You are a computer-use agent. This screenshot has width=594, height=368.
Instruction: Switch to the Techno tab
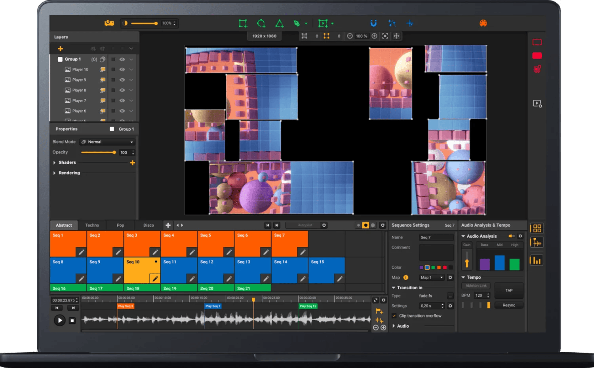92,225
